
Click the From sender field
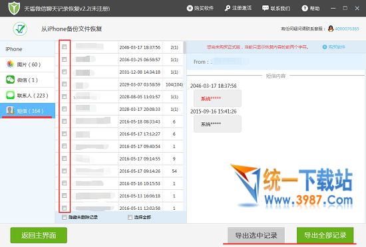230,62
